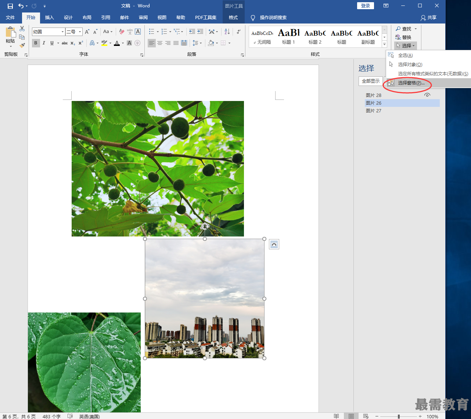471x419 pixels.
Task: Justify paragraph text
Action: point(176,43)
